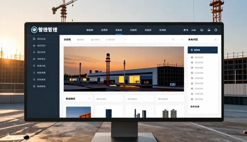247x142 pixels.
Task: Open the filter dropdown above the apartment towers thumbnail
Action: [170, 99]
